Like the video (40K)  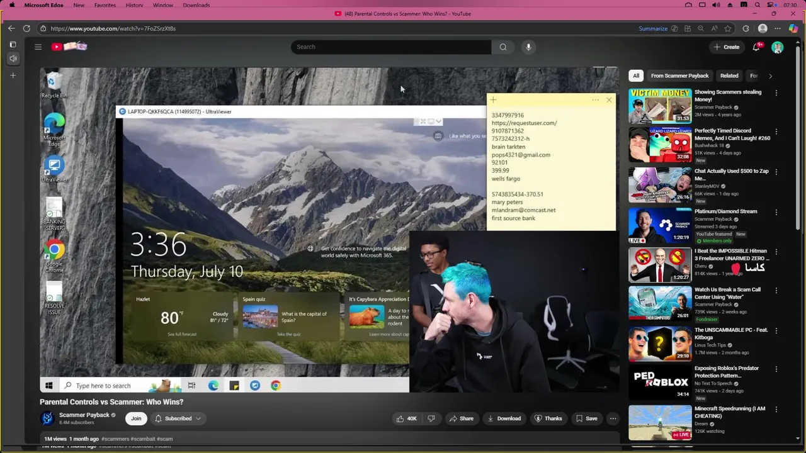[x=406, y=418]
